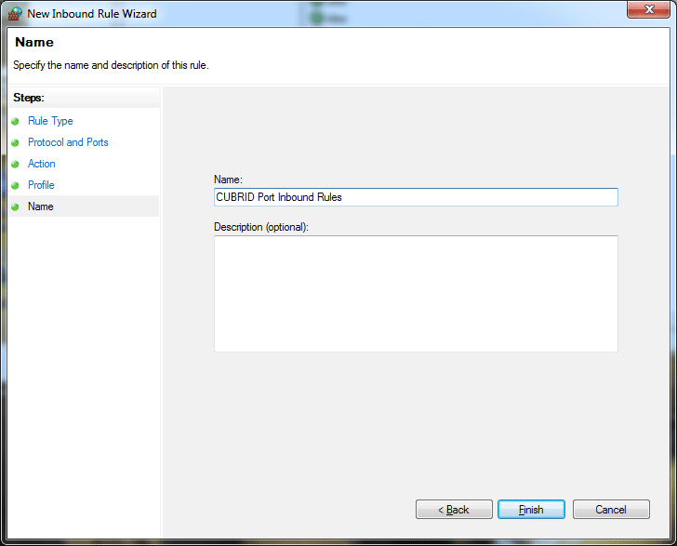Jump to the Protocol and Ports step
Viewport: 677px width, 546px height.
coord(68,142)
